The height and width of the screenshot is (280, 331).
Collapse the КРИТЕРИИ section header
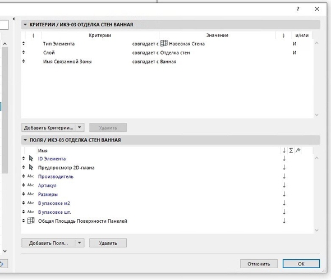tap(25, 25)
